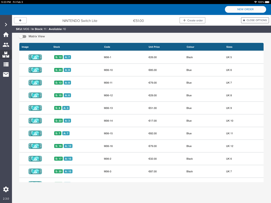The height and width of the screenshot is (203, 271).
Task: Expand the sidebar with the chevron arrow
Action: click(x=6, y=25)
